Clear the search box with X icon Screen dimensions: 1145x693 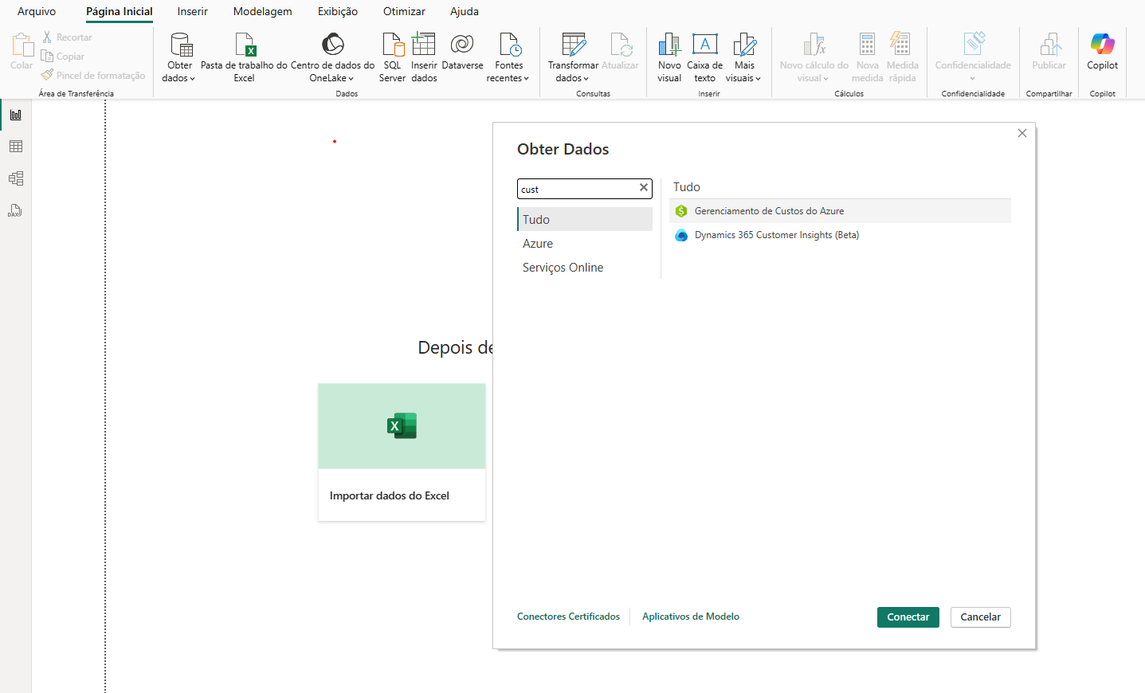point(644,188)
